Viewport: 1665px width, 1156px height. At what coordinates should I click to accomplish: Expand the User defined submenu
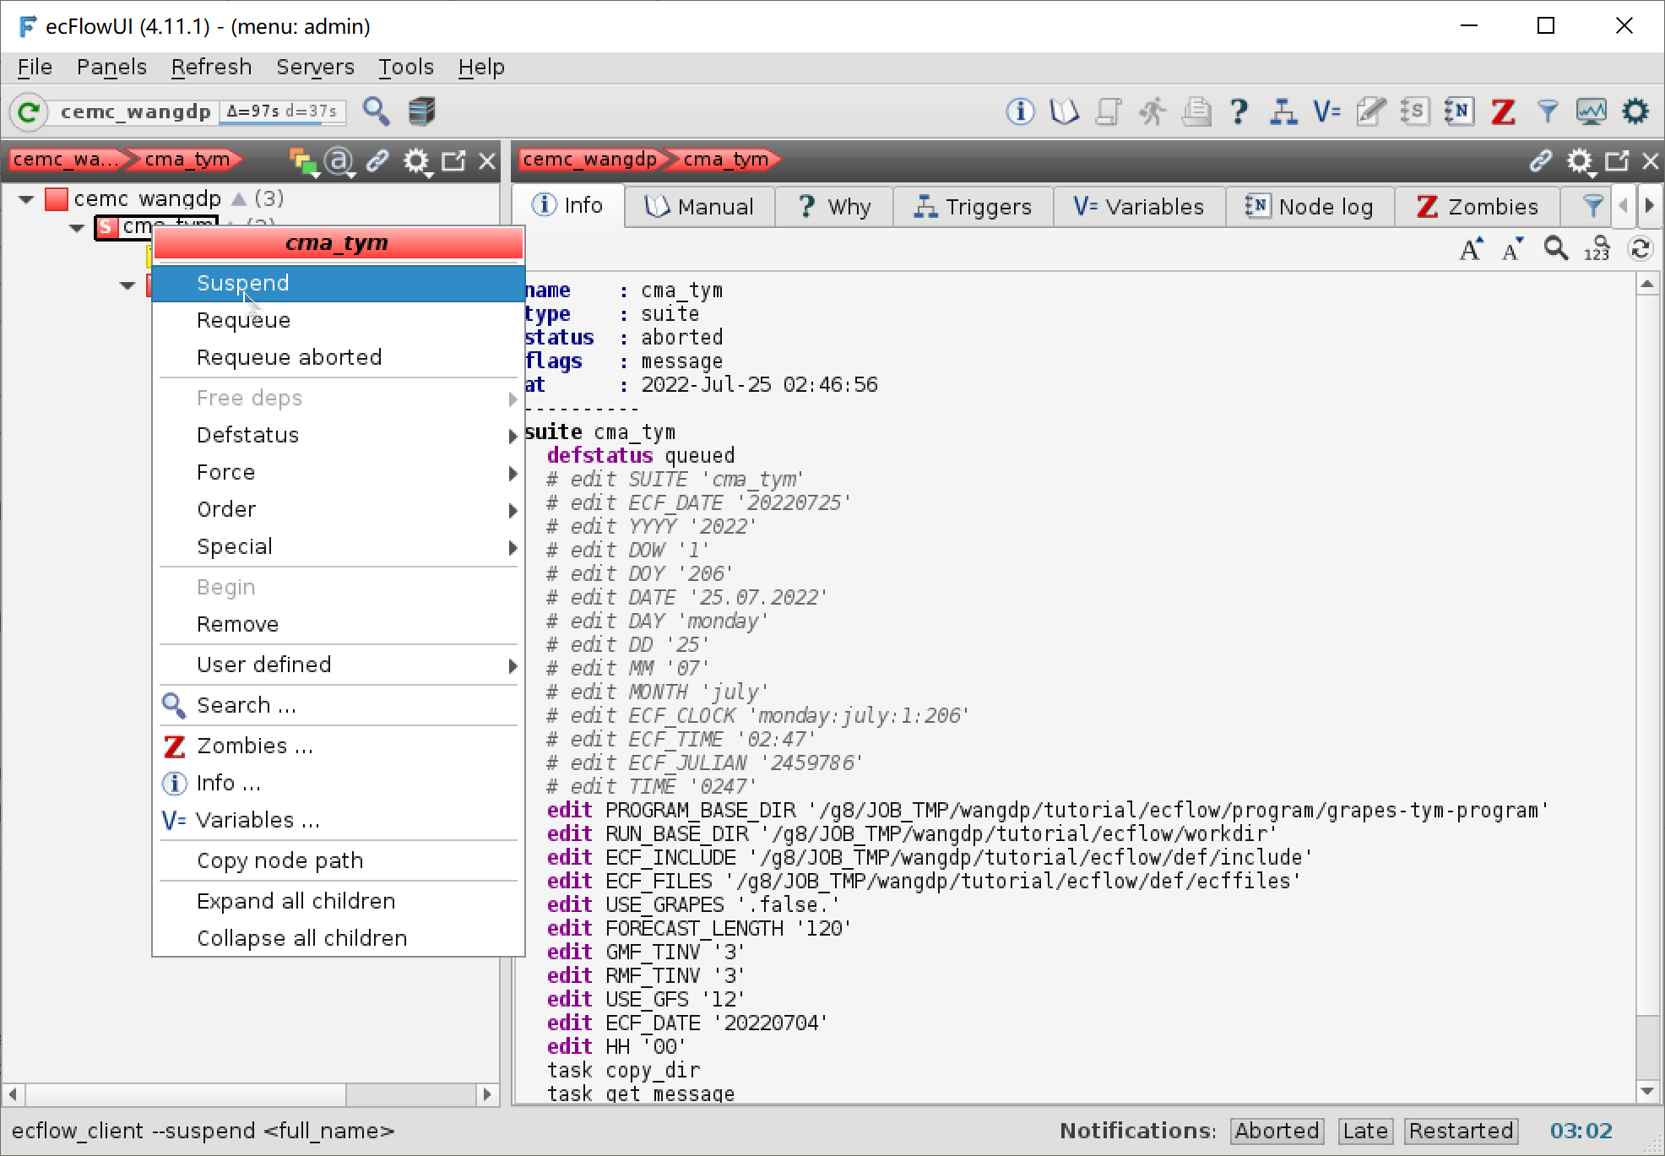point(338,665)
